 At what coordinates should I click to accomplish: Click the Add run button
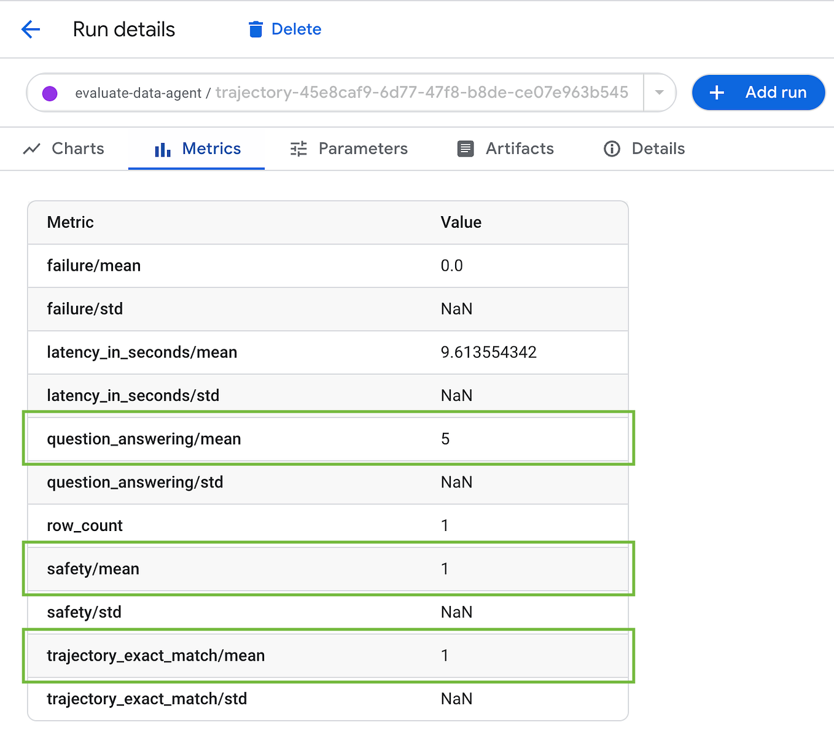click(758, 93)
